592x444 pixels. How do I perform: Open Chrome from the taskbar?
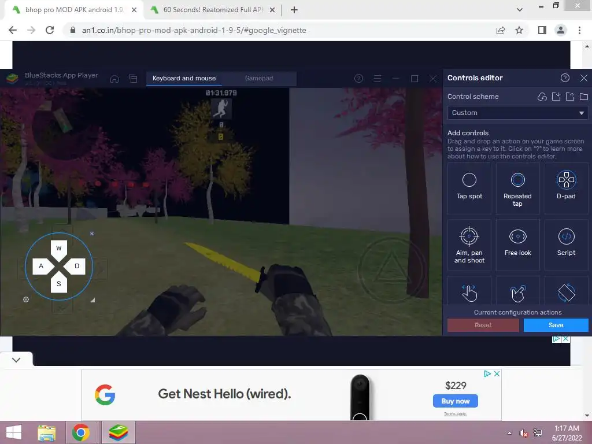tap(81, 432)
